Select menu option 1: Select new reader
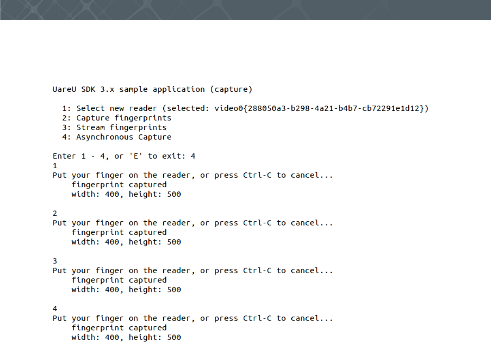 (x=245, y=108)
